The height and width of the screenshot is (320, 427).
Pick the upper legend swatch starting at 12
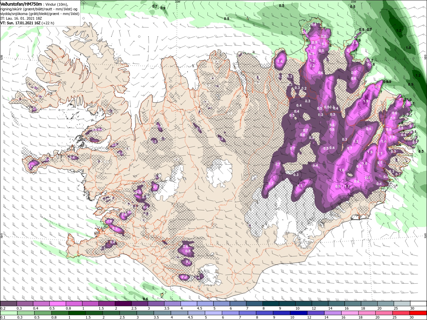click(x=320, y=304)
